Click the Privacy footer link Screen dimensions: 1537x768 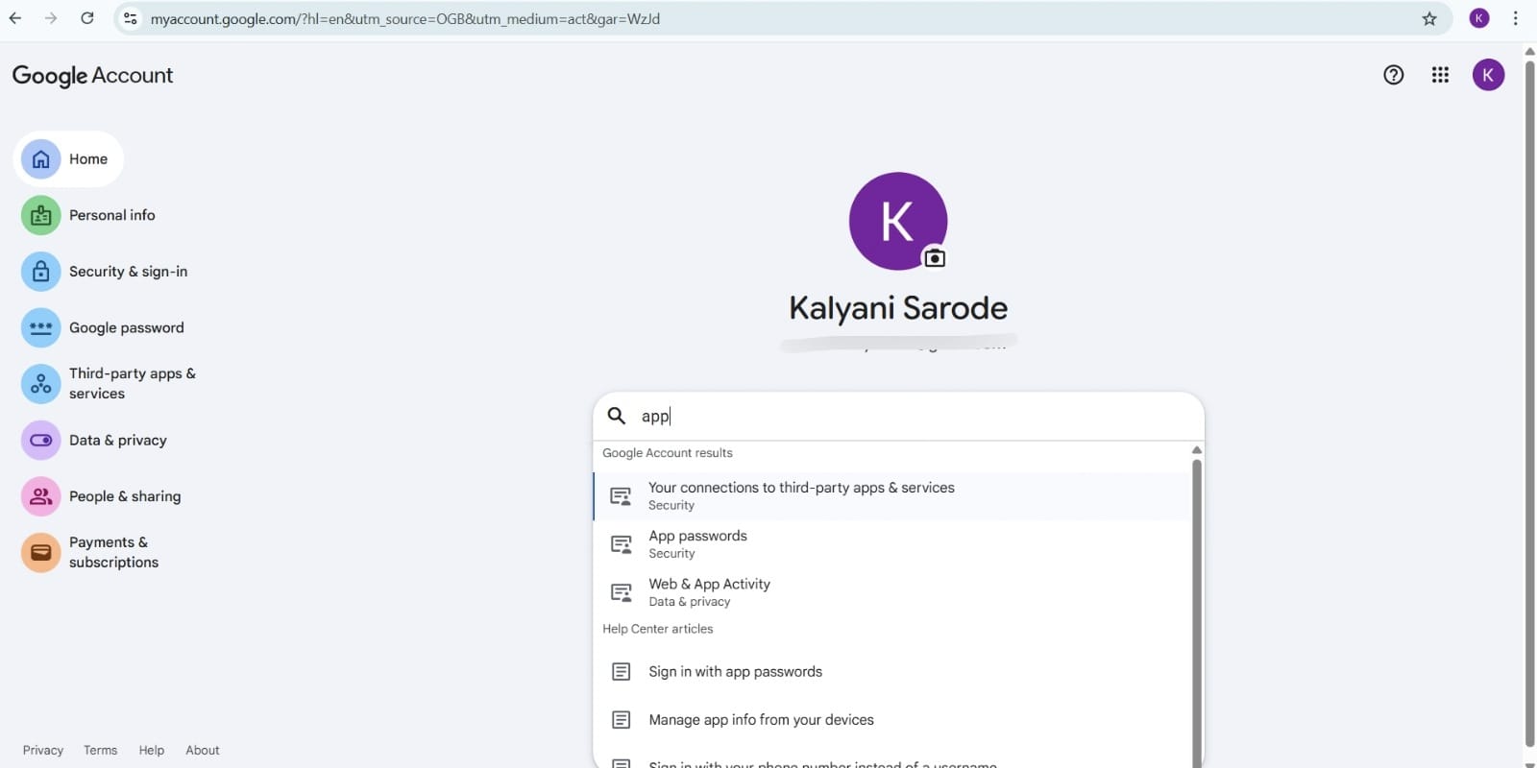[43, 750]
